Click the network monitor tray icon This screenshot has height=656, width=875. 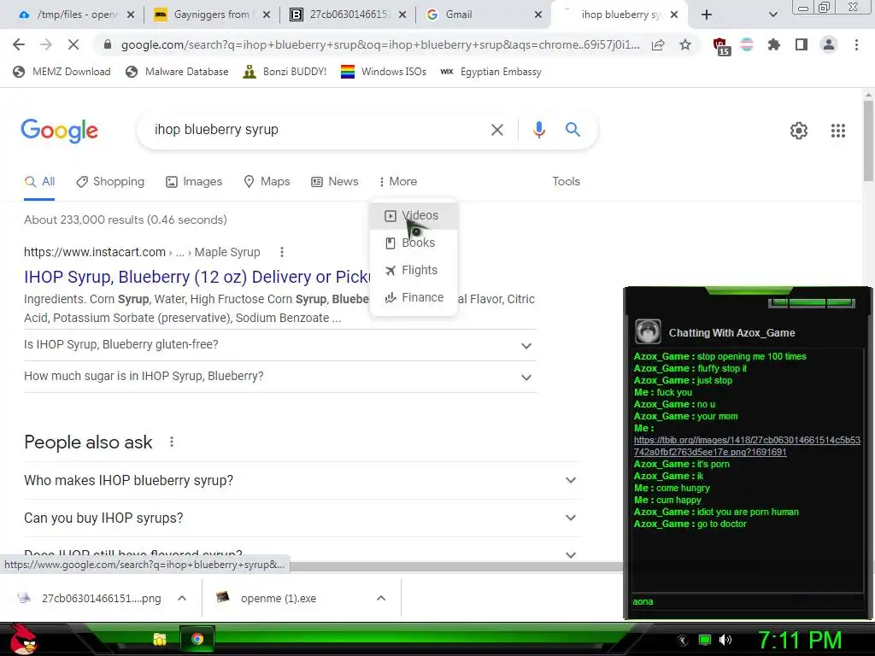705,640
